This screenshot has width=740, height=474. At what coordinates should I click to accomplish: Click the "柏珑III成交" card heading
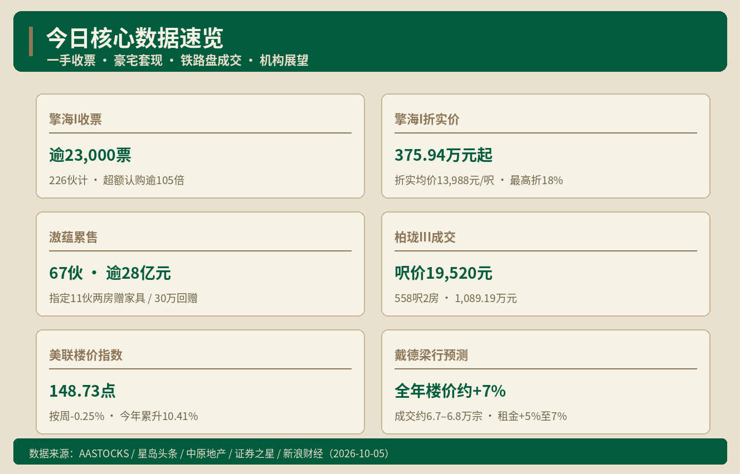point(425,237)
